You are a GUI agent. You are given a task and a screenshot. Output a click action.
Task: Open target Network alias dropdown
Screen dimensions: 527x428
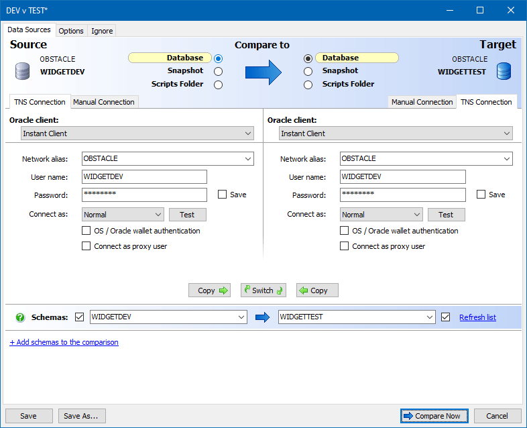[x=506, y=159]
